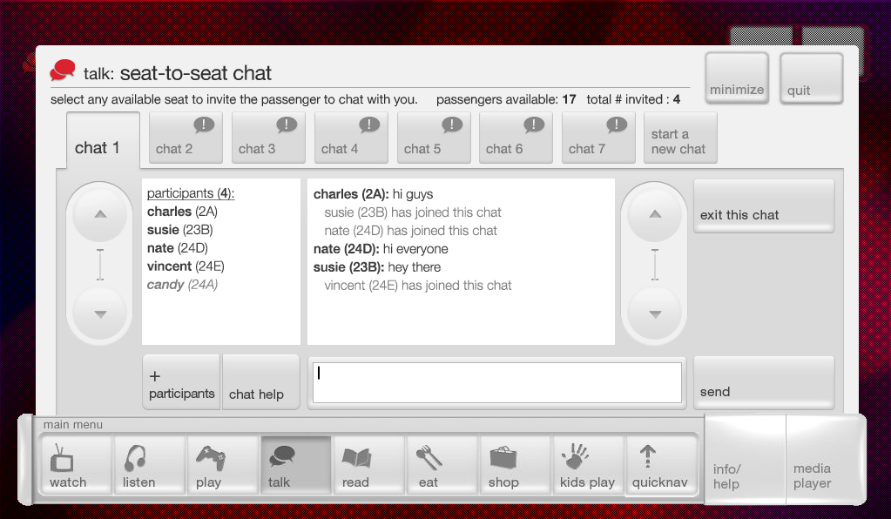This screenshot has width=891, height=519.
Task: Click the message text input field
Action: pyautogui.click(x=496, y=382)
